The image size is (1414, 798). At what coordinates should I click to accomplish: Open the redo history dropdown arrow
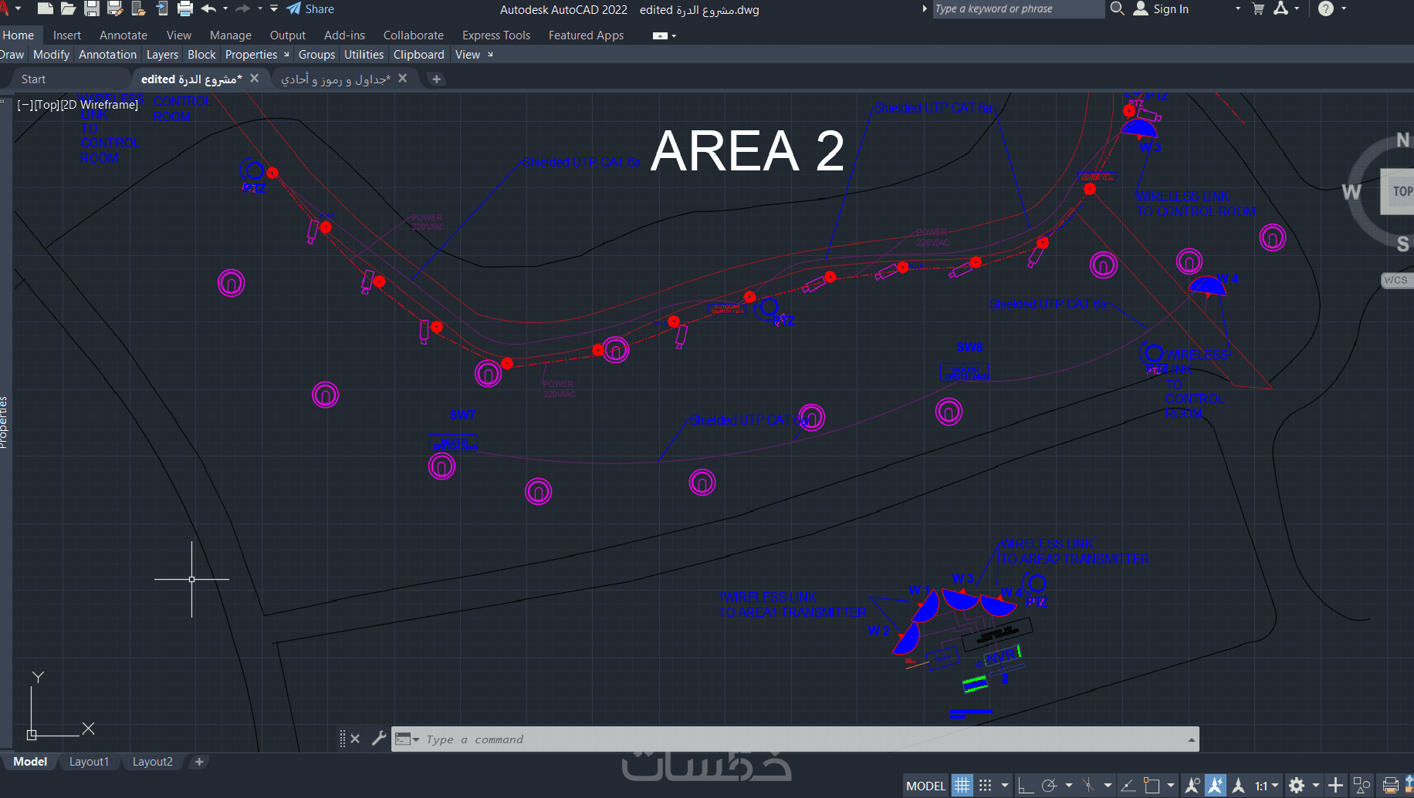(260, 9)
